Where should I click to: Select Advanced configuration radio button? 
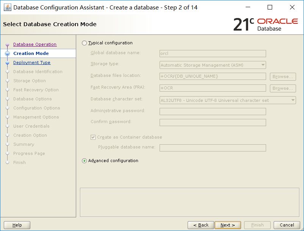click(84, 161)
